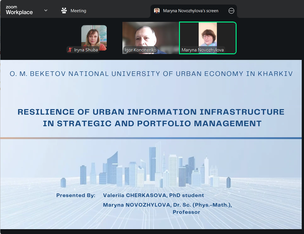Click the slide title "Resilience of Urban Information Infrastructure"
The width and height of the screenshot is (304, 234).
[x=151, y=112]
